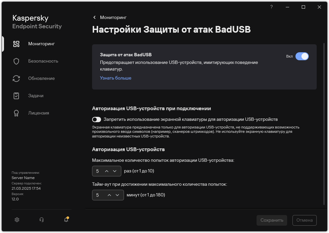The height and width of the screenshot is (233, 329).
Task: Open support via the headset icon
Action: (42, 220)
